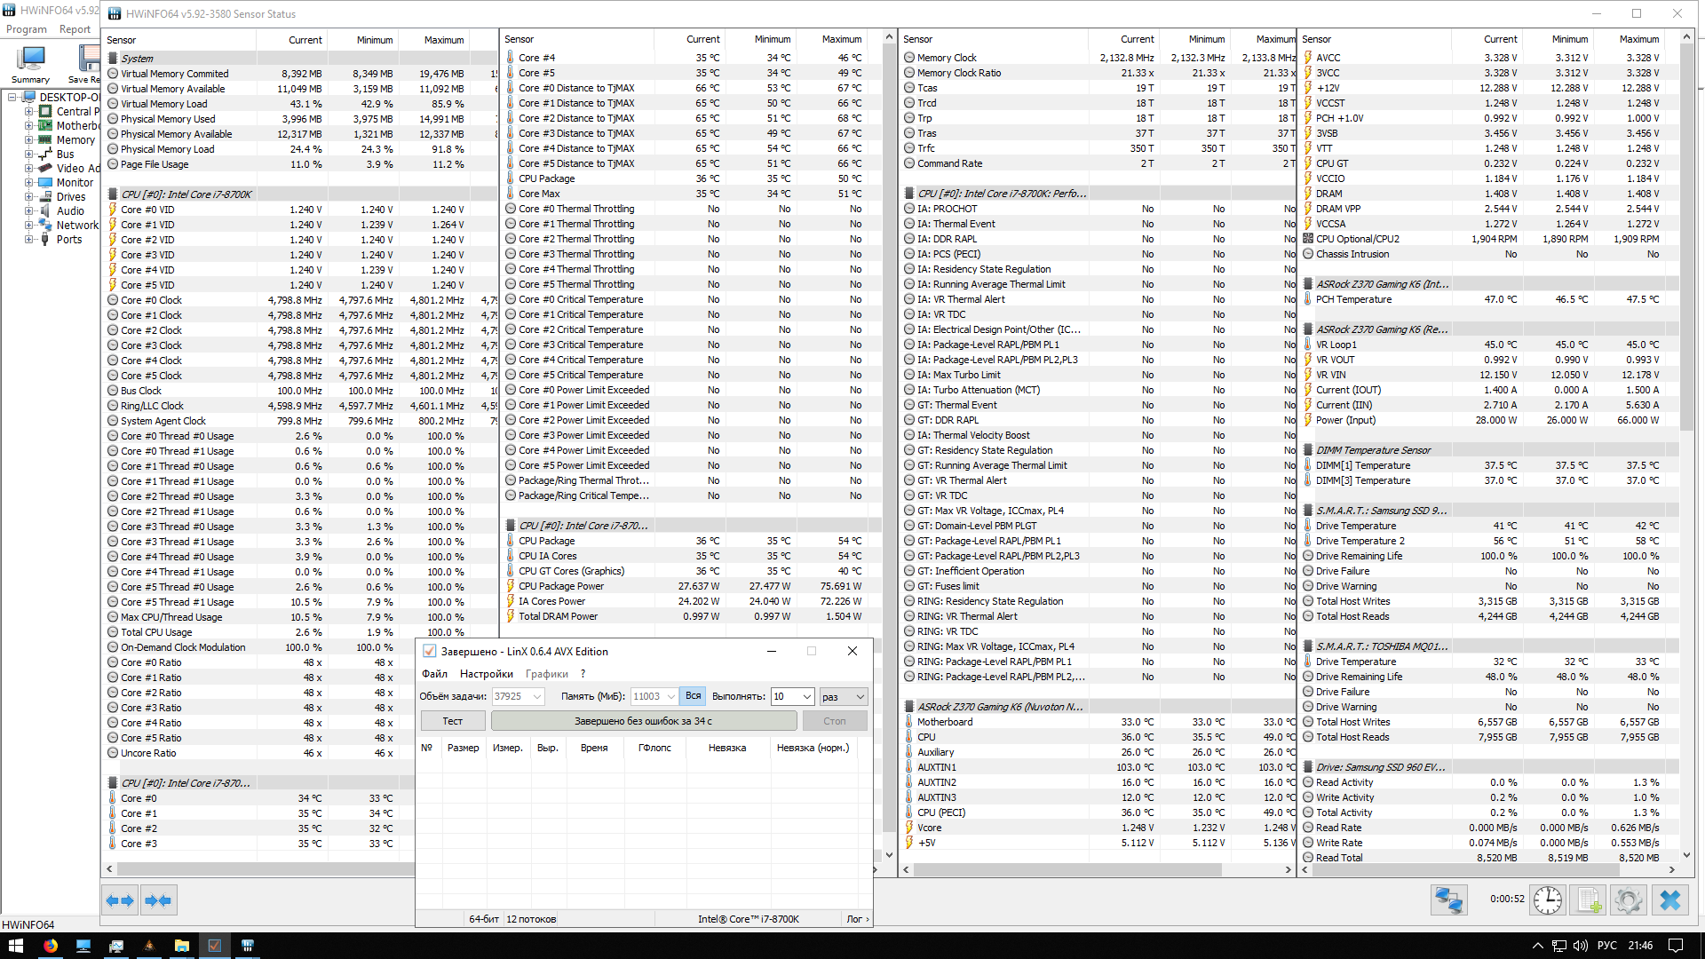Open the Настройки menu in LinX
The image size is (1705, 959).
(486, 674)
